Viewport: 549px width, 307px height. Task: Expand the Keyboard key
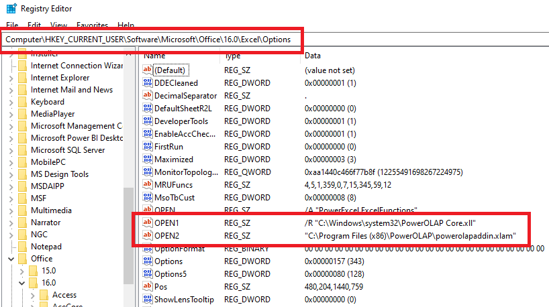pyautogui.click(x=11, y=103)
